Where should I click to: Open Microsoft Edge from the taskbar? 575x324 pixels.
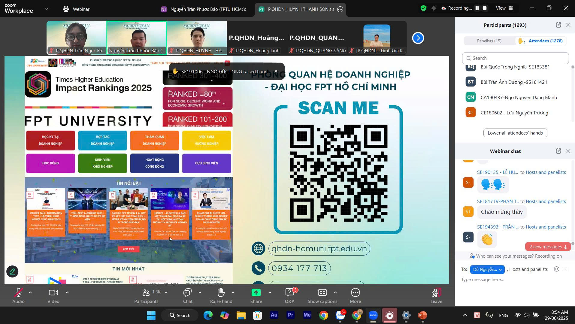tap(208, 315)
